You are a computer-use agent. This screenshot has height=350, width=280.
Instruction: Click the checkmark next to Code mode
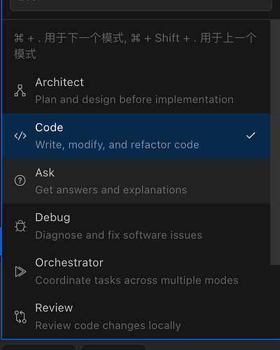(x=251, y=136)
